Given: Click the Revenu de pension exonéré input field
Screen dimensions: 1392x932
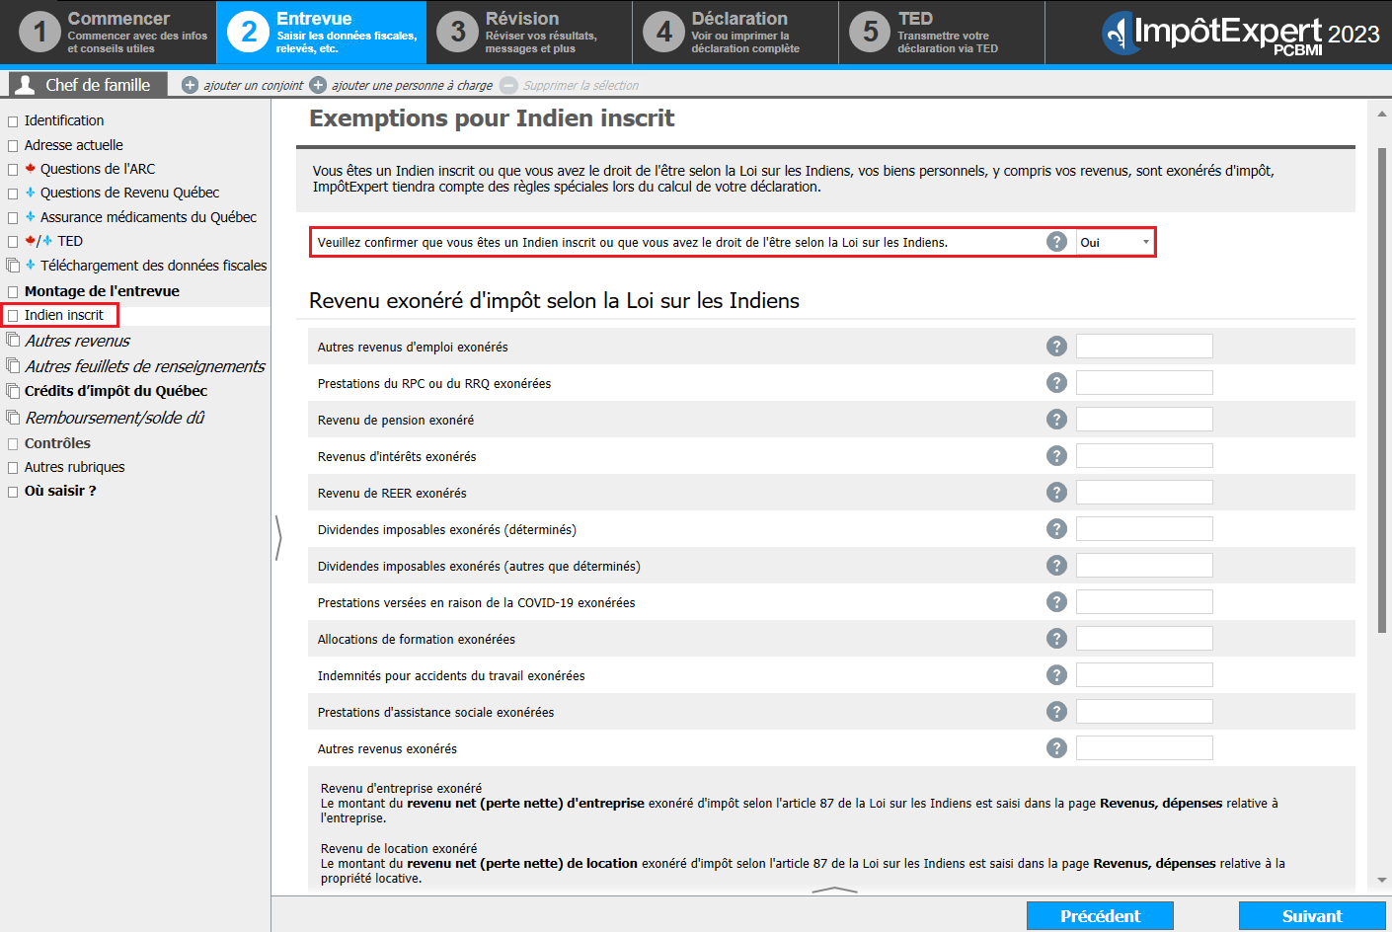Looking at the screenshot, I should click(x=1144, y=420).
